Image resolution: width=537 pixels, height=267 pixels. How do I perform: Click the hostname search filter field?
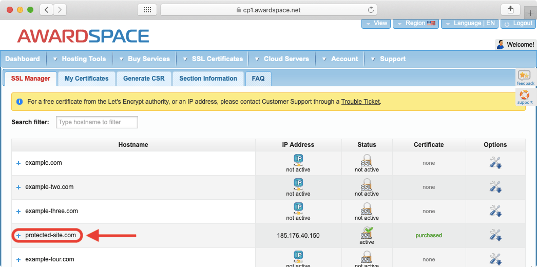pos(97,122)
